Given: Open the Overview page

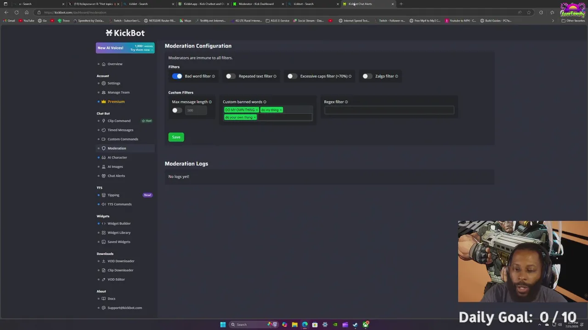Looking at the screenshot, I should click(115, 64).
